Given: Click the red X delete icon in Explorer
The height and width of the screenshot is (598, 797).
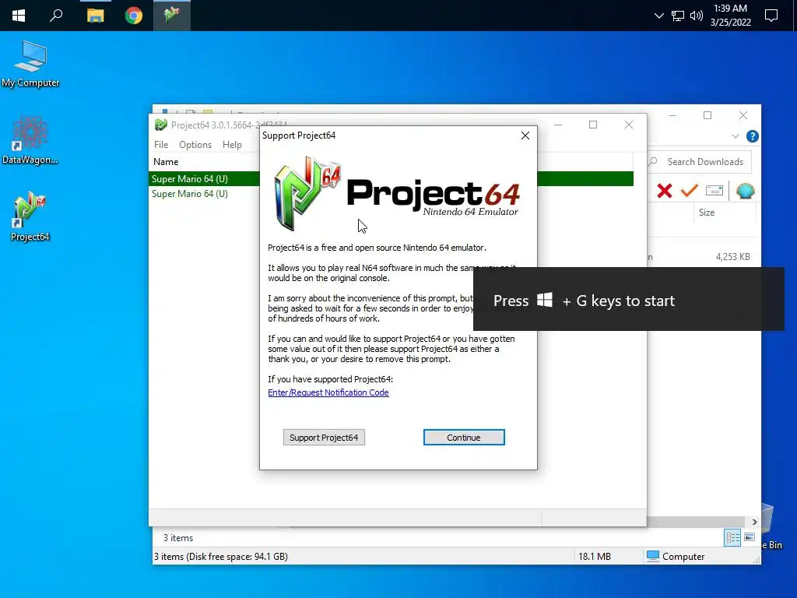Looking at the screenshot, I should [665, 191].
